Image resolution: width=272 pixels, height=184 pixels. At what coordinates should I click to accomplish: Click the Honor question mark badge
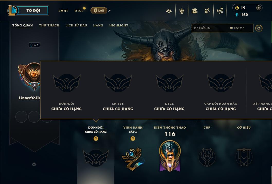[133, 139]
